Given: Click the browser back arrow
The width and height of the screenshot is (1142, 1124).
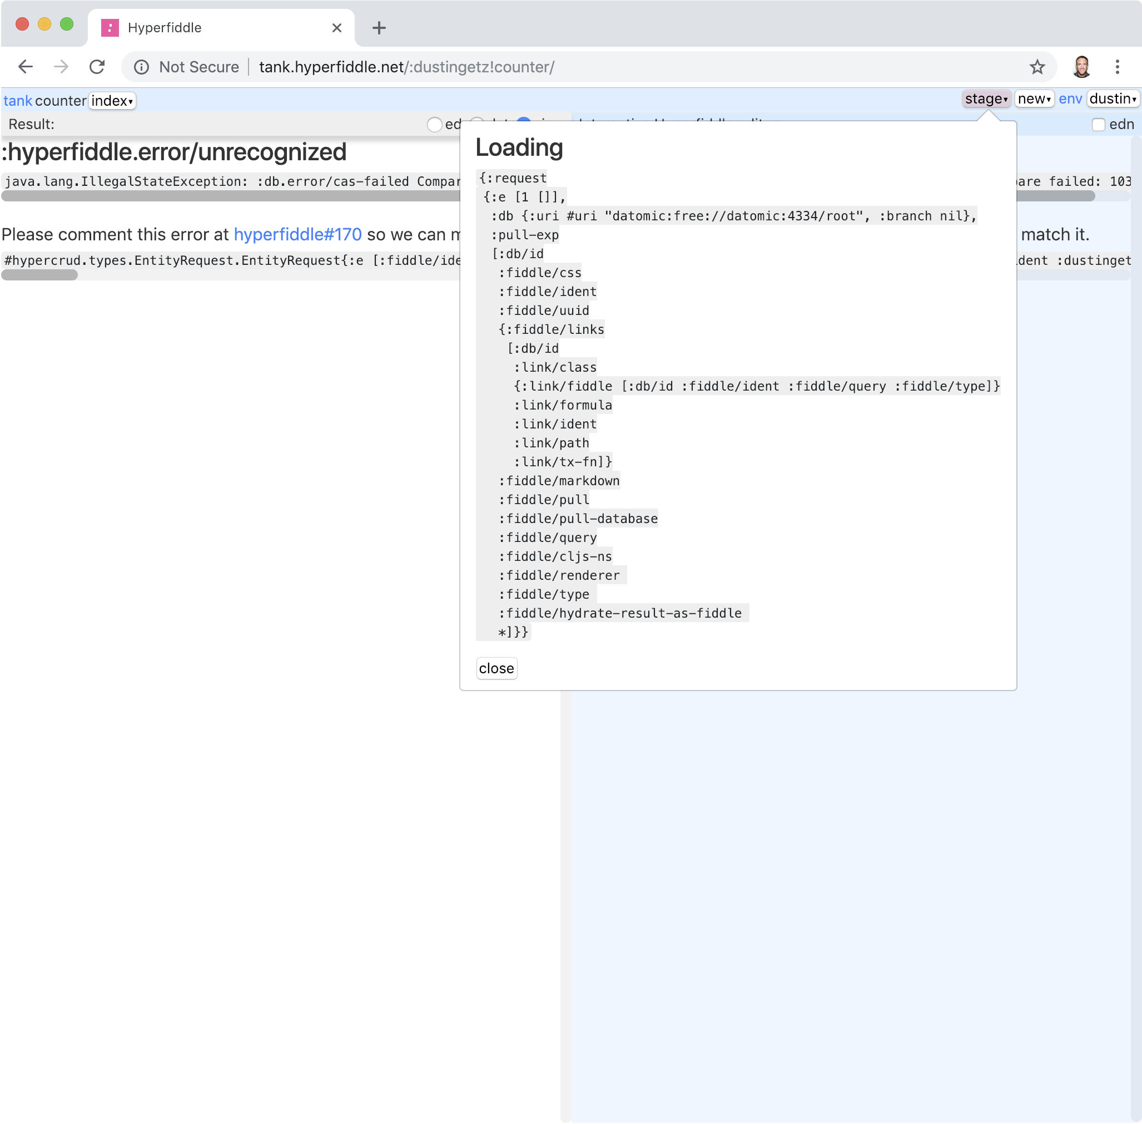Looking at the screenshot, I should coord(26,67).
